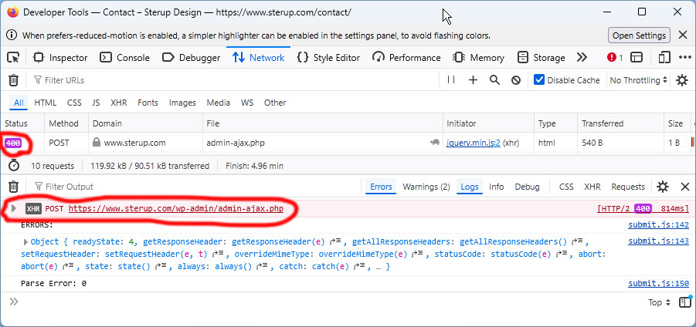Open the Style Editor tab

click(328, 58)
